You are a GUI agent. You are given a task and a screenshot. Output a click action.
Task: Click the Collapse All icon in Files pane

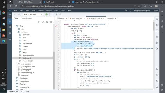pyautogui.click(x=39, y=22)
